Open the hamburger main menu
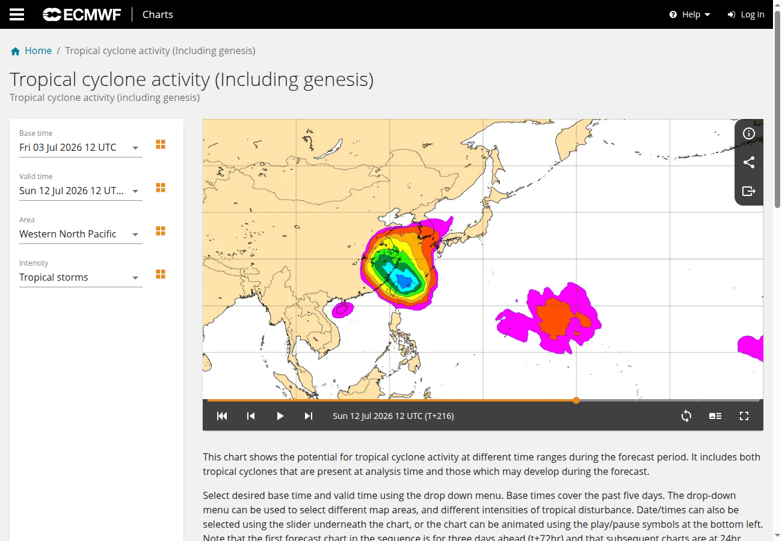 click(17, 14)
